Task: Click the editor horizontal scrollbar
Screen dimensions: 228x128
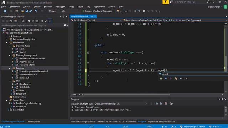Action: point(127,95)
